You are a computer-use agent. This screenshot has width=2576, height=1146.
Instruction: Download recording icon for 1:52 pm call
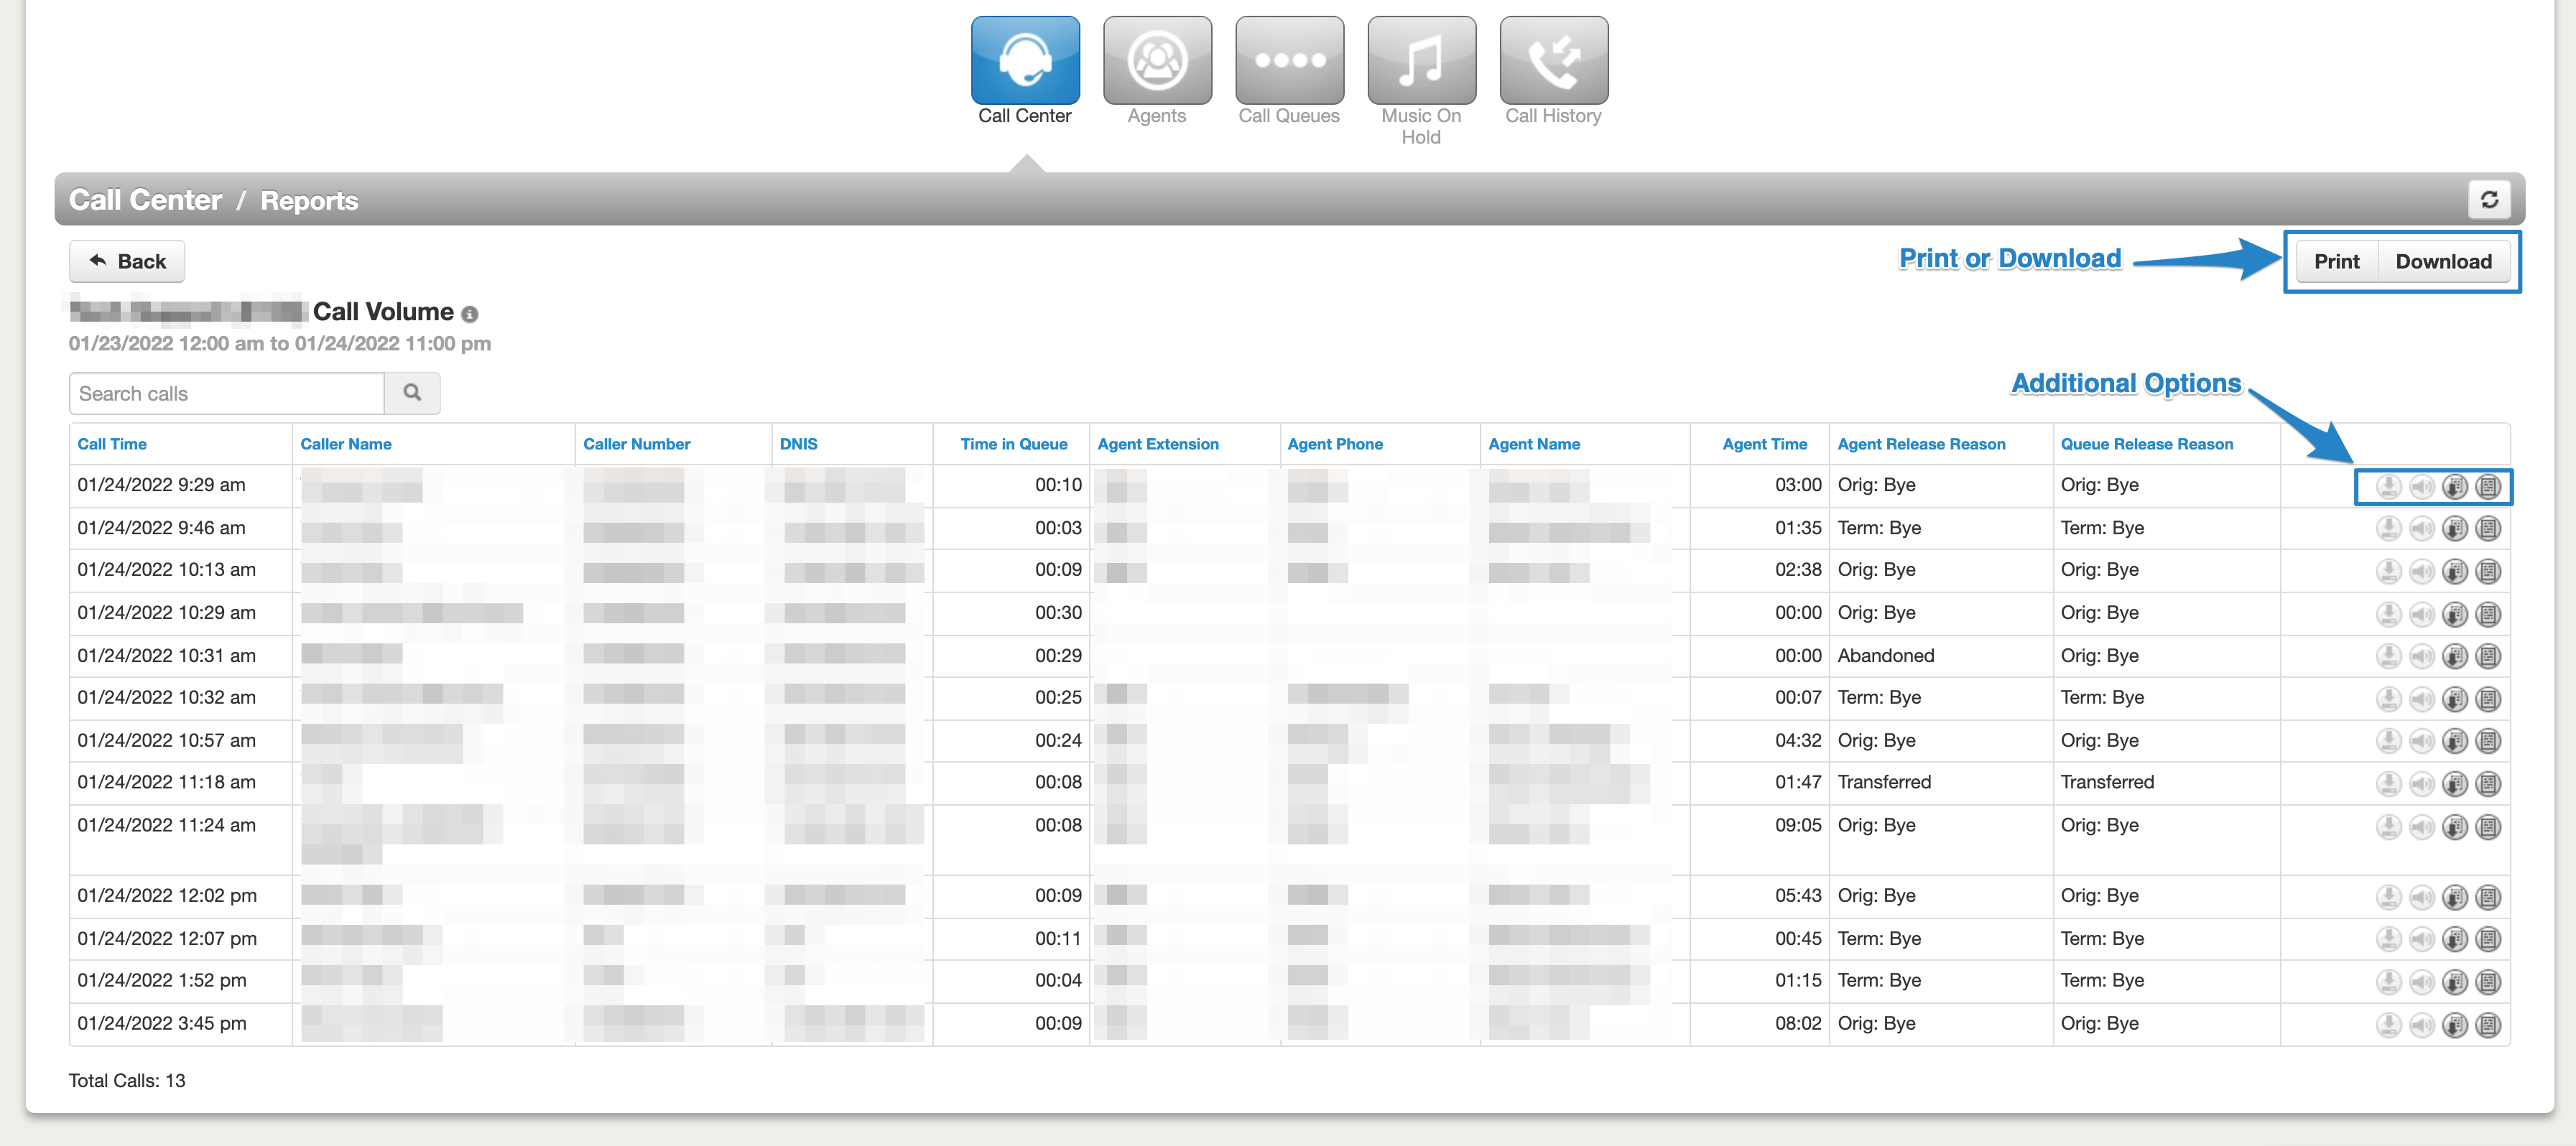point(2388,982)
